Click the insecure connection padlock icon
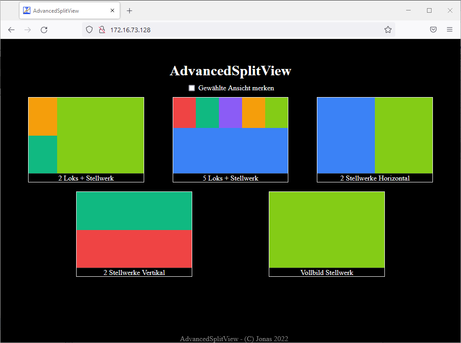The width and height of the screenshot is (461, 343). pyautogui.click(x=102, y=30)
